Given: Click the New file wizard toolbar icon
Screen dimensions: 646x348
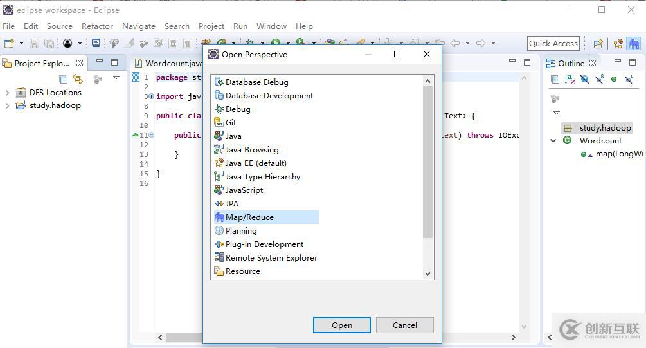Looking at the screenshot, I should [x=9, y=43].
